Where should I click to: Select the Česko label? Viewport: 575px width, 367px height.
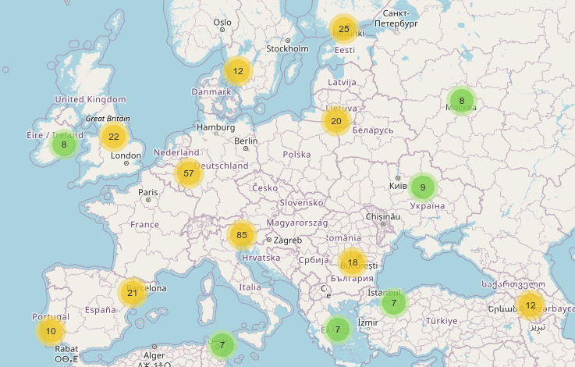264,188
